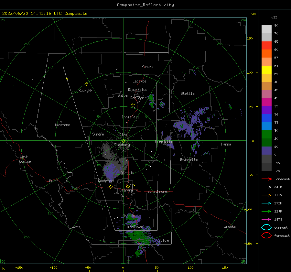Select the -10 dBZ dark gray swatch
The height and width of the screenshot is (272, 291).
pyautogui.click(x=266, y=167)
